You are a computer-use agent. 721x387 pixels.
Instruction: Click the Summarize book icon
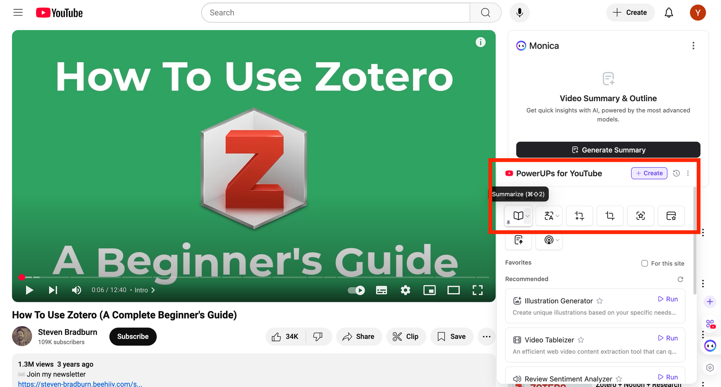tap(518, 216)
